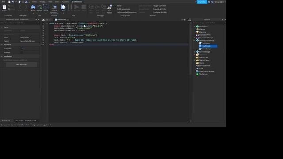Switch to Properties bottom panel tab
This screenshot has width=283, height=159.
pyautogui.click(x=27, y=121)
